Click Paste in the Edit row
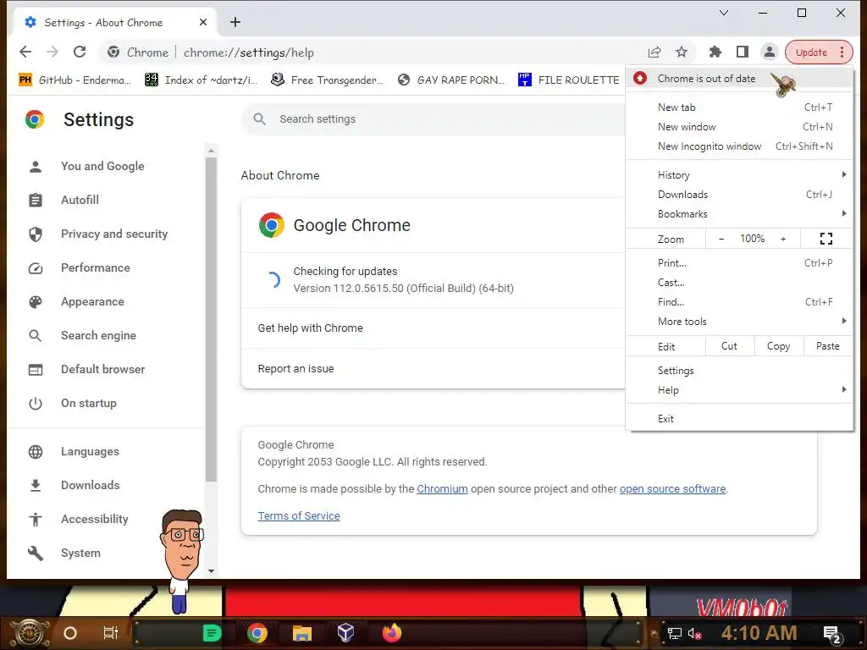Viewport: 867px width, 650px height. (x=828, y=346)
